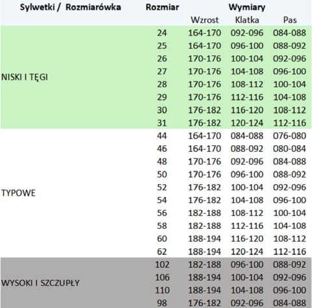The image size is (312, 308).
Task: Click the Wzrost subheader
Action: 205,20
